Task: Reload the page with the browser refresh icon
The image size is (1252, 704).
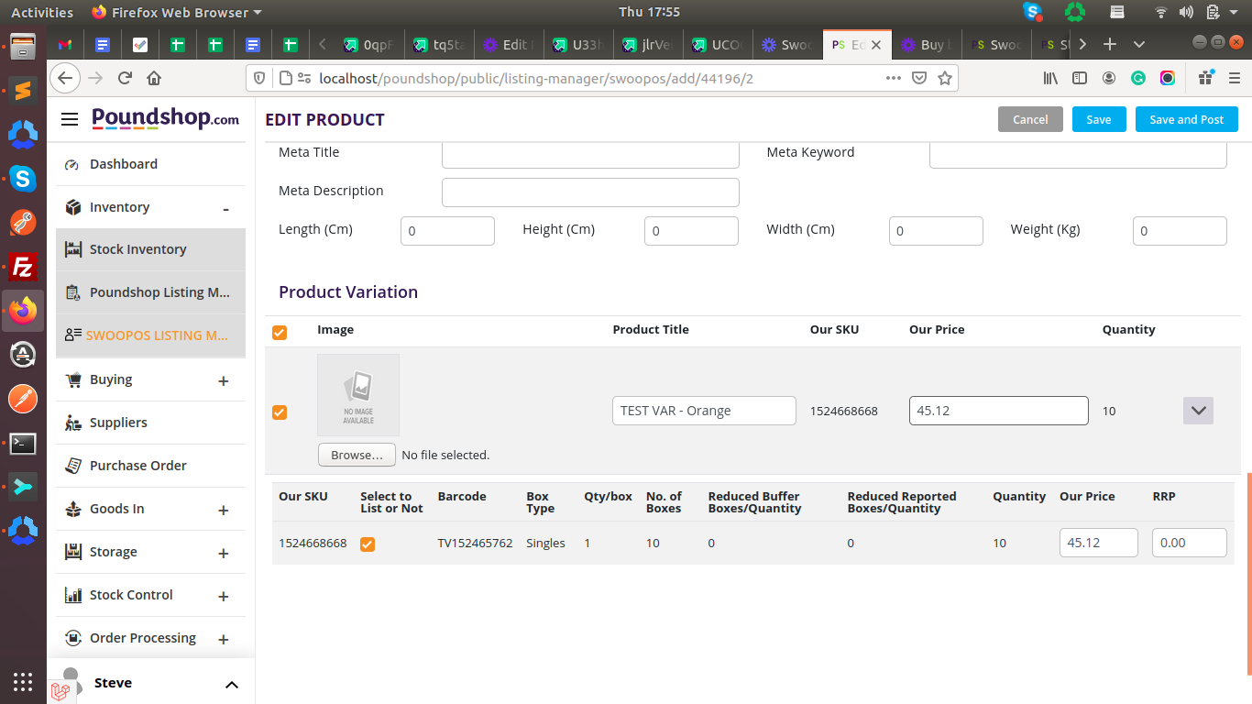Action: pos(125,78)
